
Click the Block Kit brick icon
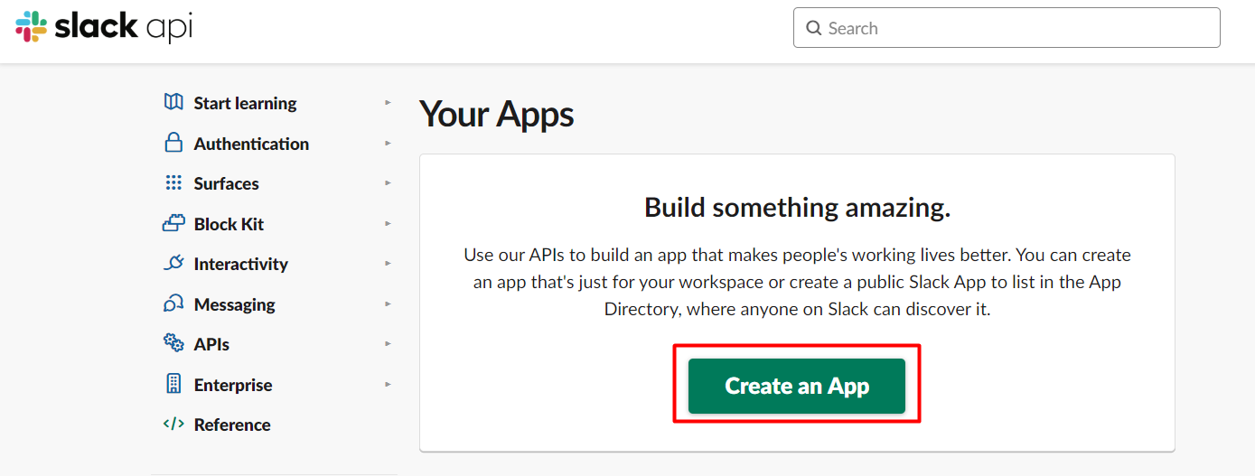(173, 223)
